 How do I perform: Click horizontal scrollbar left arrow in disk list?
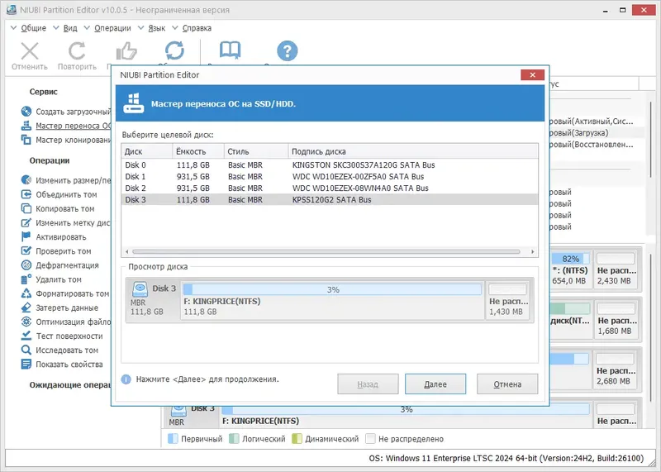[x=127, y=252]
